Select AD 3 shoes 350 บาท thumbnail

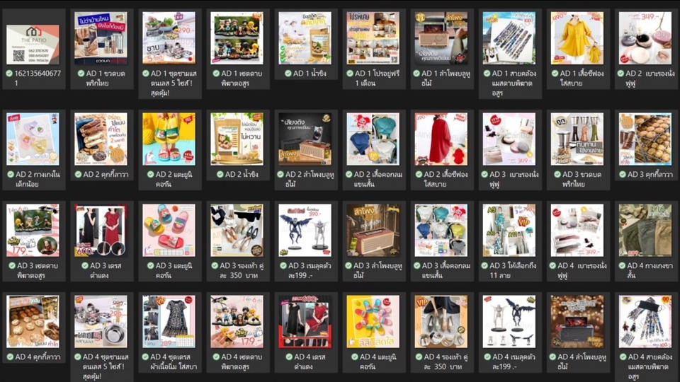click(x=237, y=231)
